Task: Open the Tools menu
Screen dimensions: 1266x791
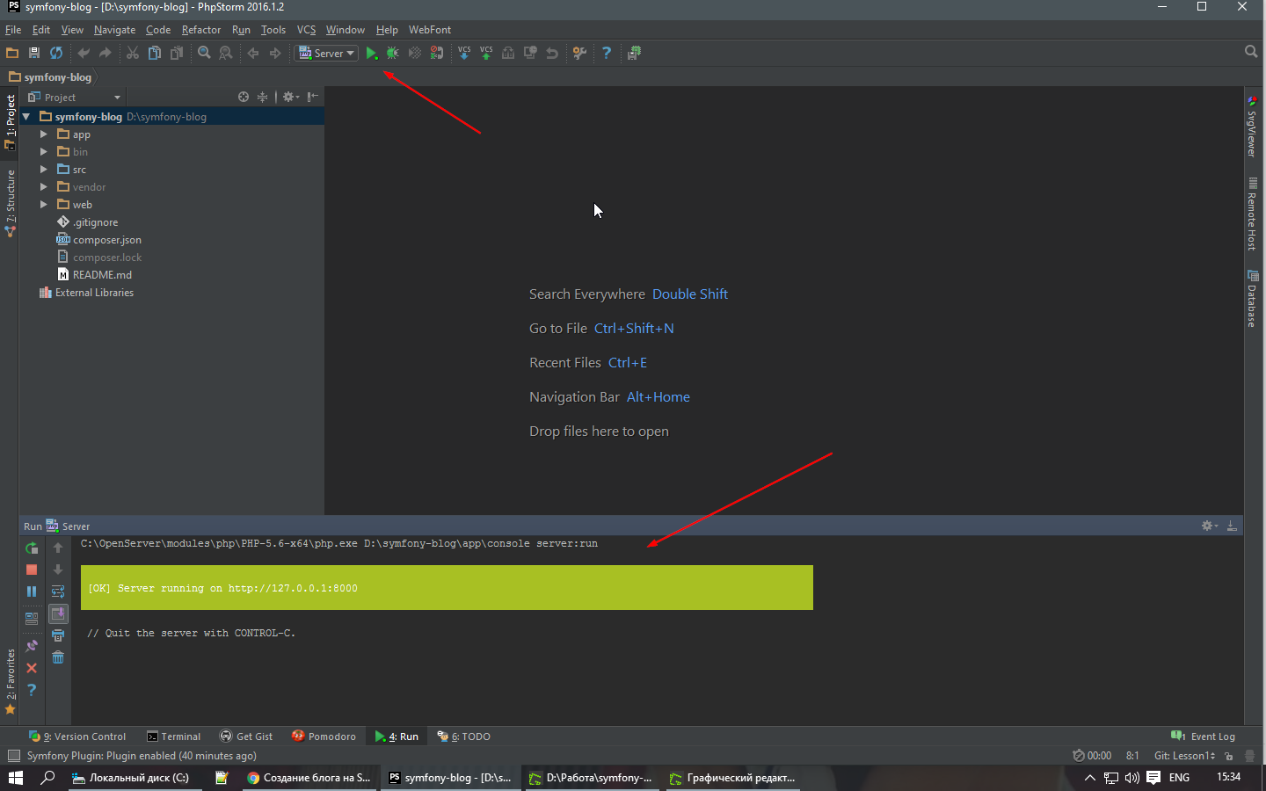Action: [x=273, y=29]
